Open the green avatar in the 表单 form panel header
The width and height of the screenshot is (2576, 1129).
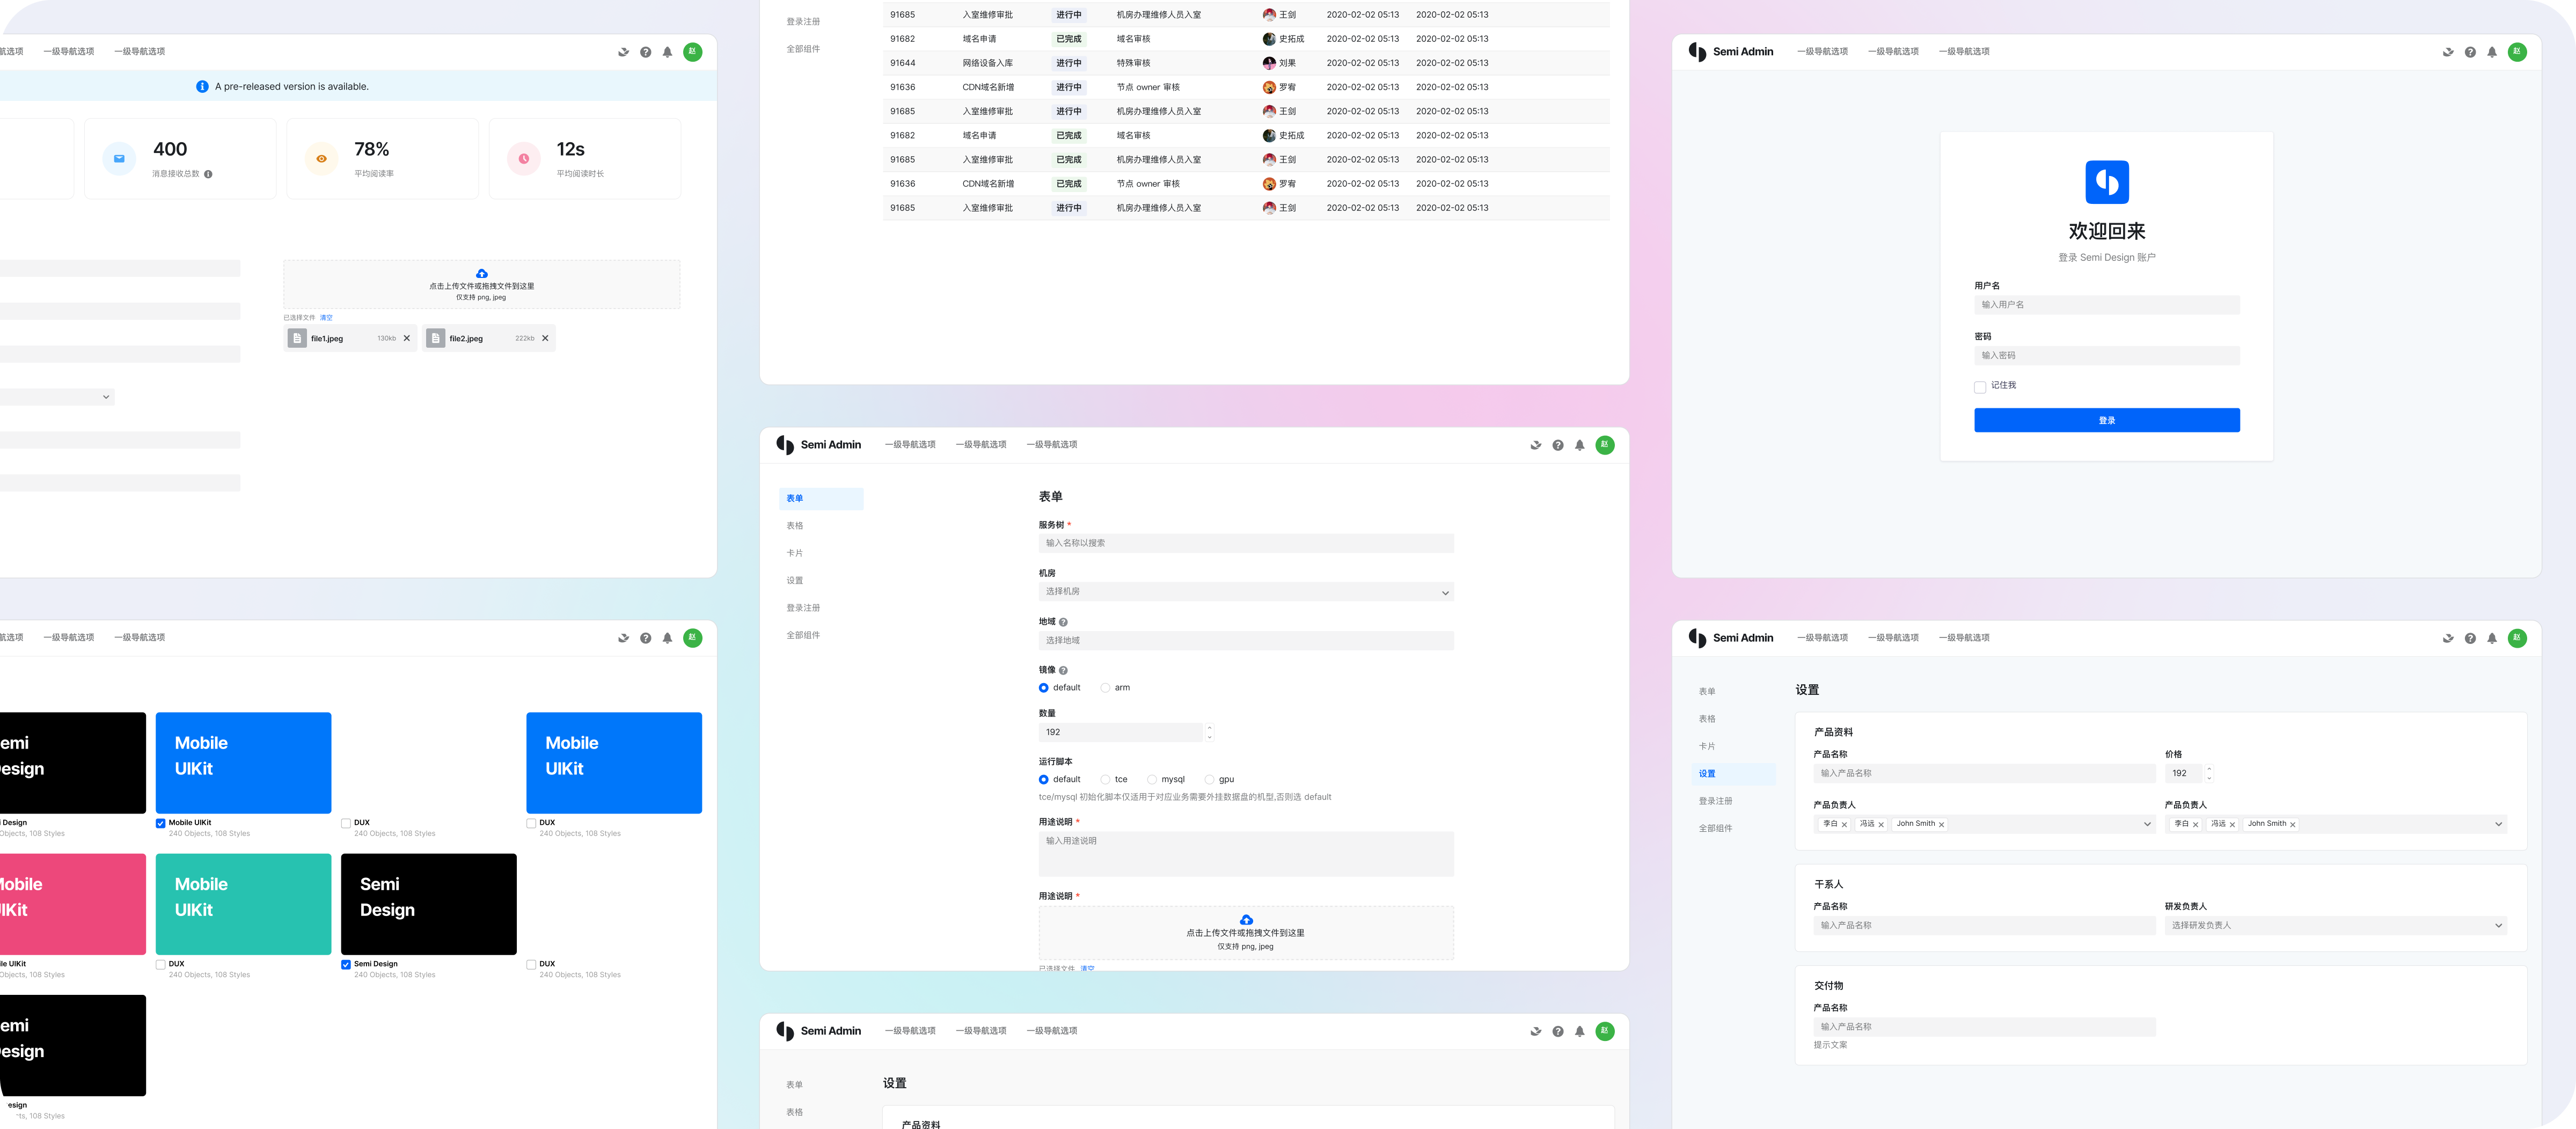click(x=1605, y=445)
